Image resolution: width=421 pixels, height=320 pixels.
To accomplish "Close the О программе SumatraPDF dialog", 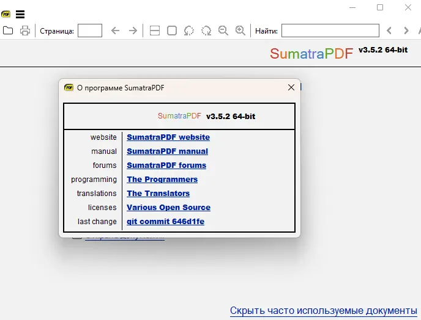I will pyautogui.click(x=291, y=87).
